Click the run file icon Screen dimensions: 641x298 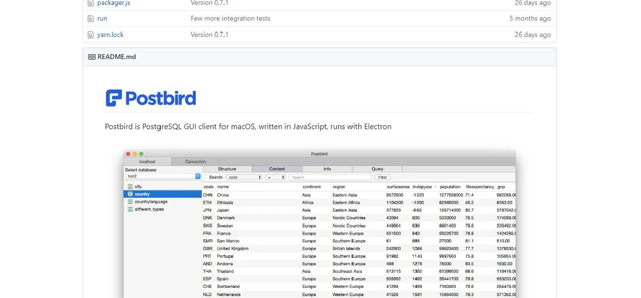pos(91,19)
